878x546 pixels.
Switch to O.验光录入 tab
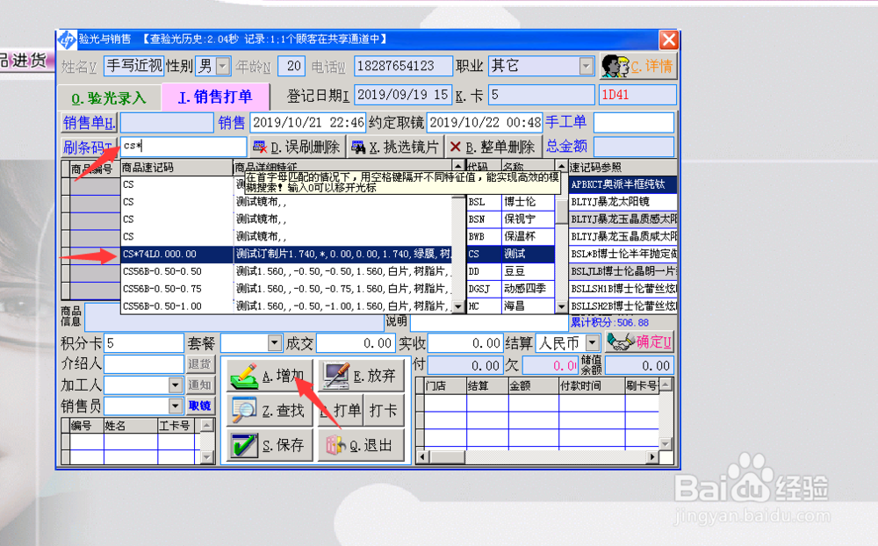(x=109, y=98)
